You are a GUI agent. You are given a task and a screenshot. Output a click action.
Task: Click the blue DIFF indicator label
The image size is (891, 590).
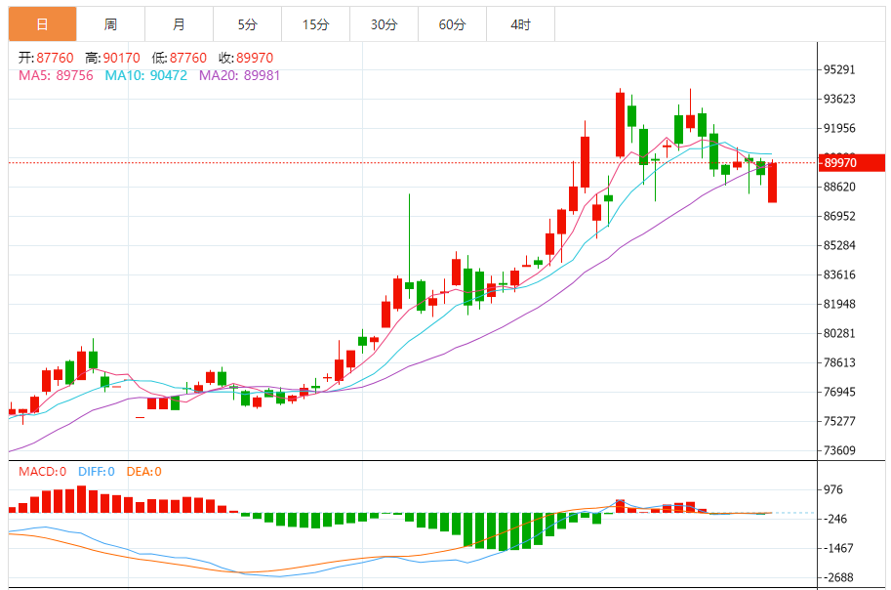click(x=97, y=472)
